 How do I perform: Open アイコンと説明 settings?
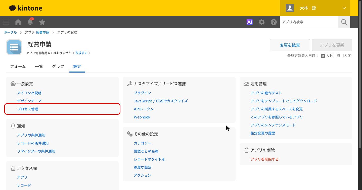click(x=29, y=93)
